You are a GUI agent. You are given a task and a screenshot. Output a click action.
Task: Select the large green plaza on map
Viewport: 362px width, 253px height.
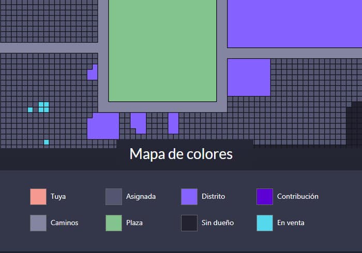(162, 51)
